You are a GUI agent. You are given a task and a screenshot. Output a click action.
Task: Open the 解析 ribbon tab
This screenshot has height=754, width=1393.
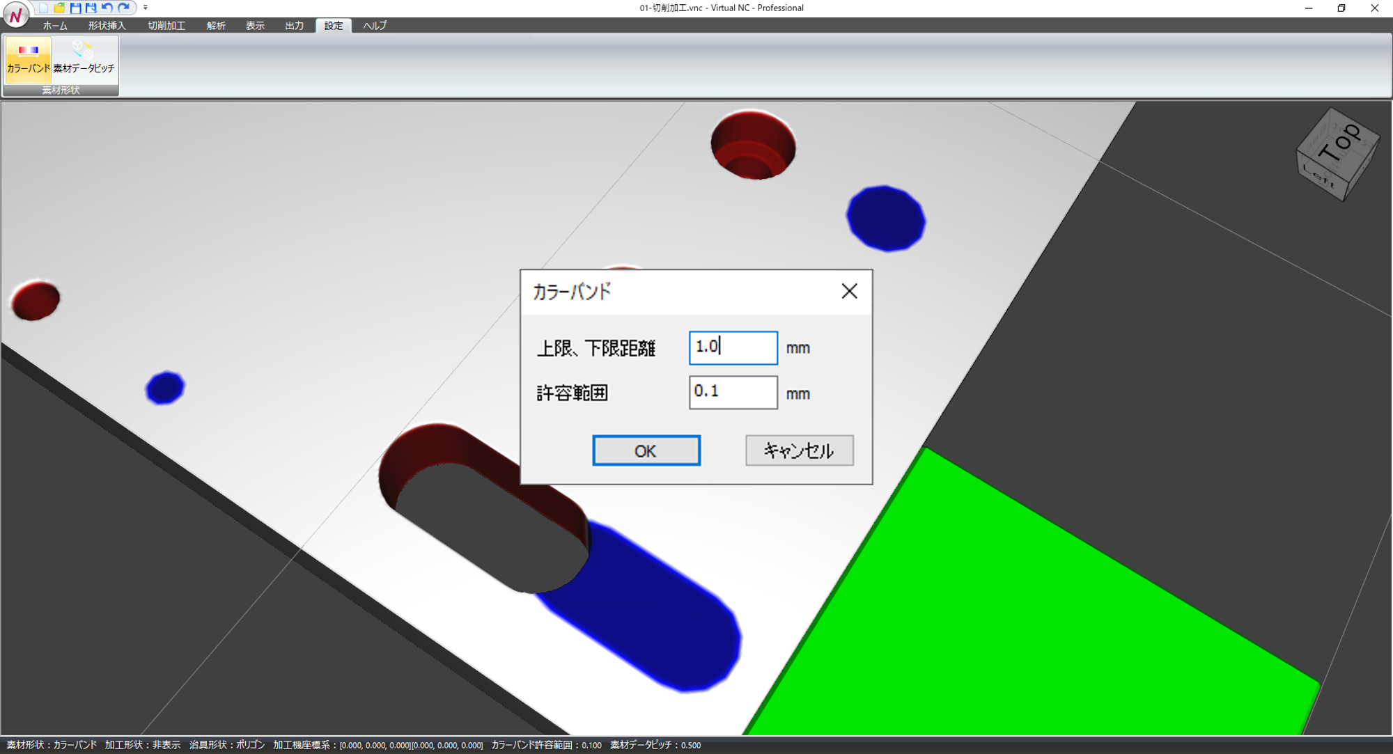[x=216, y=26]
